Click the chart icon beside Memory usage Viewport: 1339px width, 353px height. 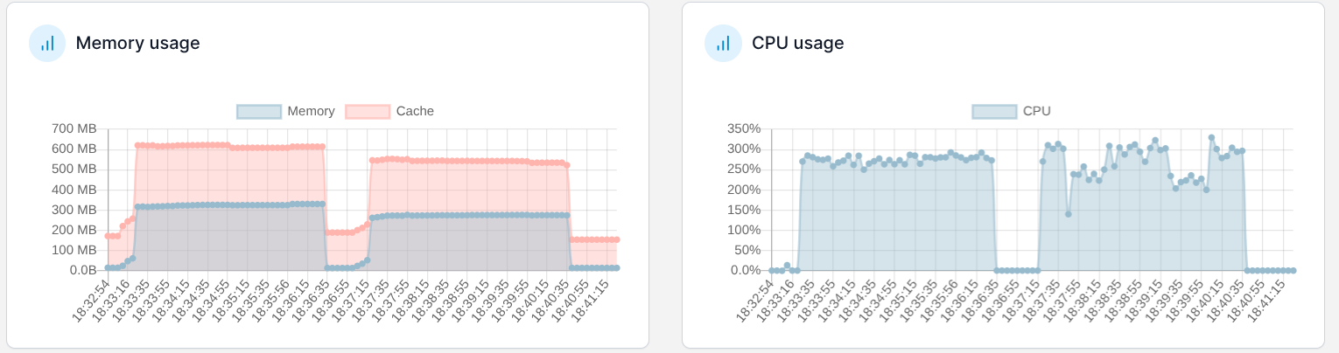coord(47,43)
